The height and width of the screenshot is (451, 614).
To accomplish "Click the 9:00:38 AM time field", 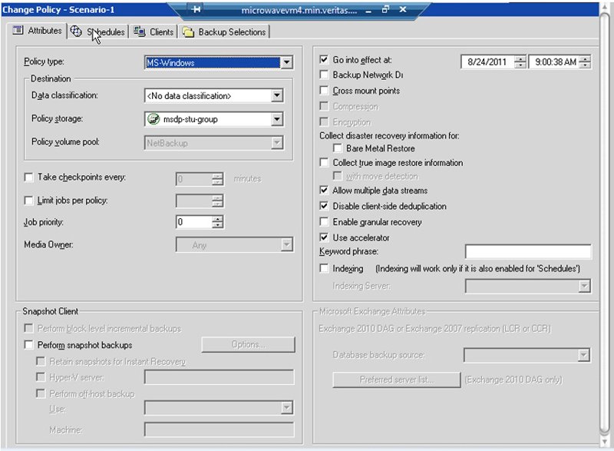I will (x=554, y=62).
